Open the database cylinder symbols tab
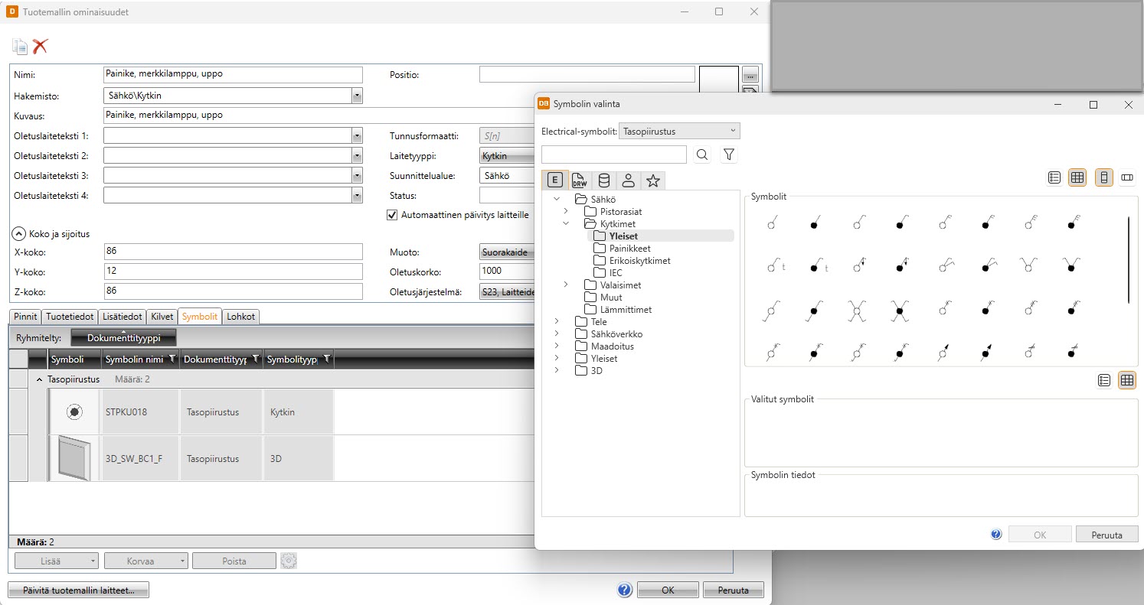Screen dimensions: 1144x605 click(x=604, y=181)
